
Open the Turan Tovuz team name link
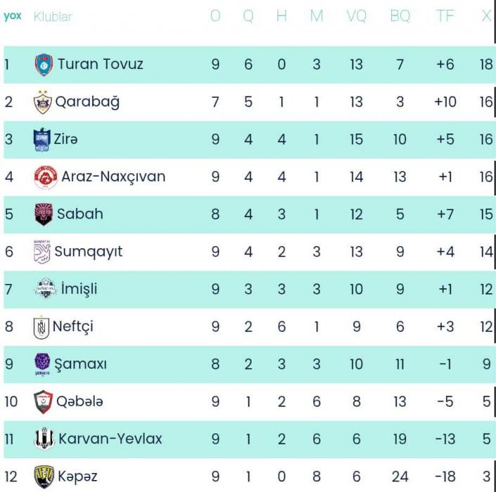click(x=100, y=65)
